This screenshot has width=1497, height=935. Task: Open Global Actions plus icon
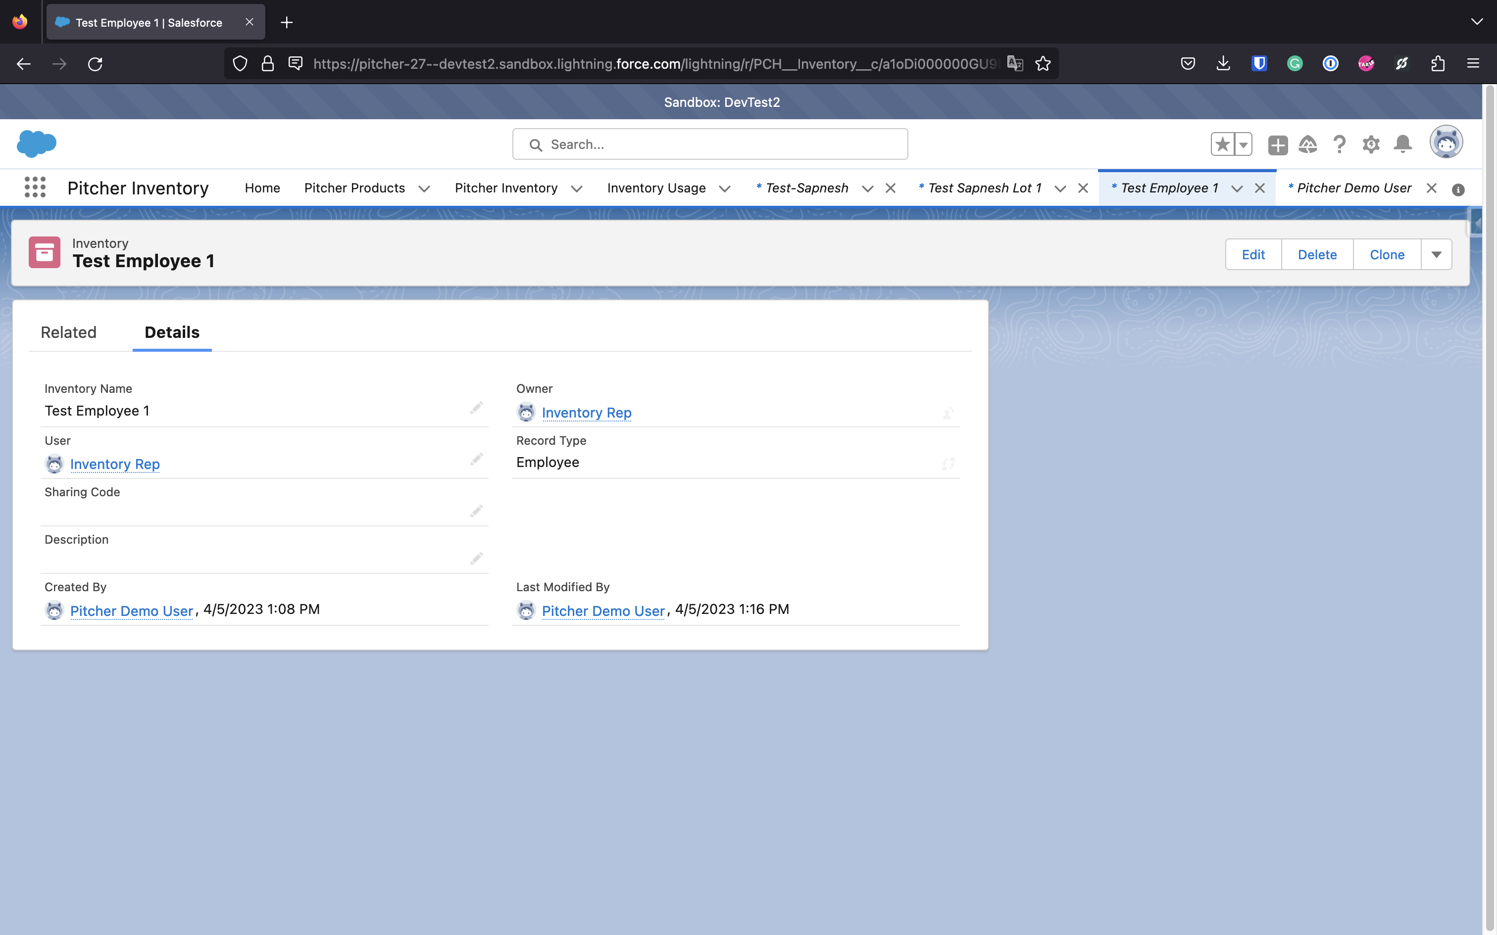[x=1277, y=145]
